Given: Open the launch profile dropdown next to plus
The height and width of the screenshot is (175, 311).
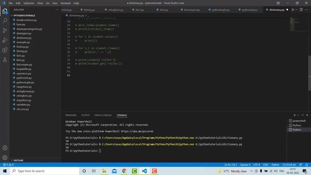Looking at the screenshot, I should click(298, 115).
